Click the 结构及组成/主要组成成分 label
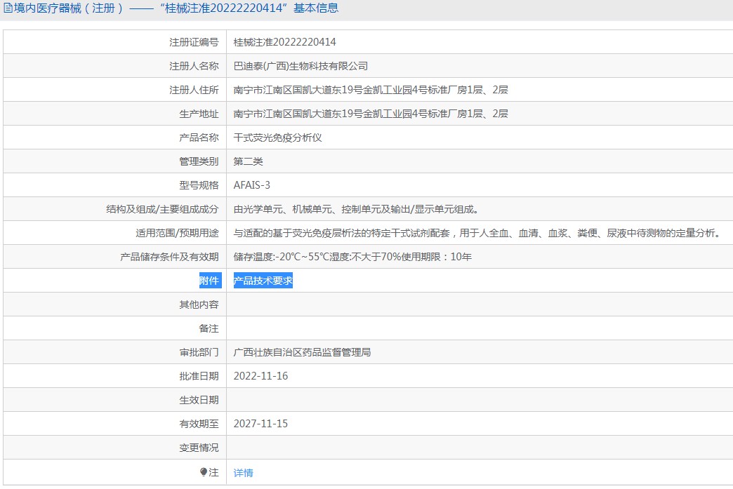 point(162,209)
